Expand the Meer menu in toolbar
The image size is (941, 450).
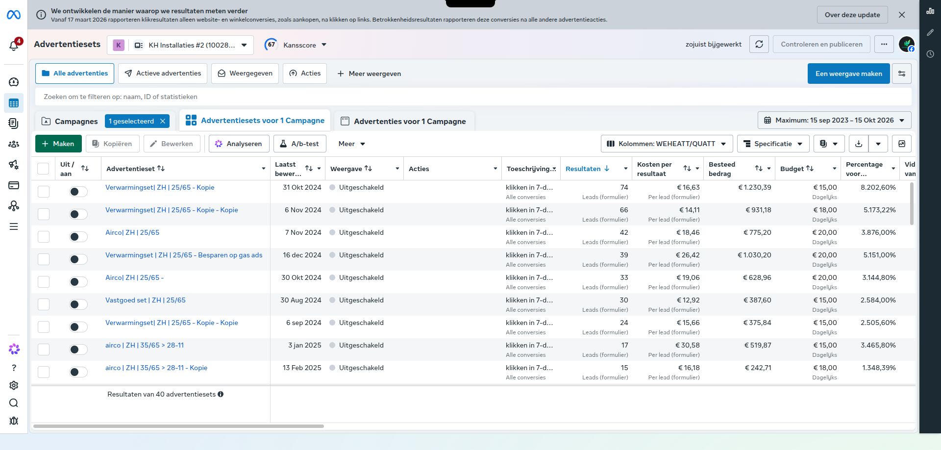pos(352,144)
